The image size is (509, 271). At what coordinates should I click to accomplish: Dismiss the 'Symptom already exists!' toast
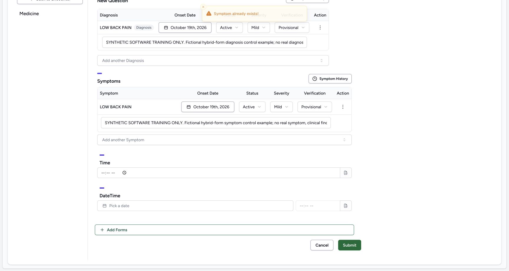tap(203, 7)
